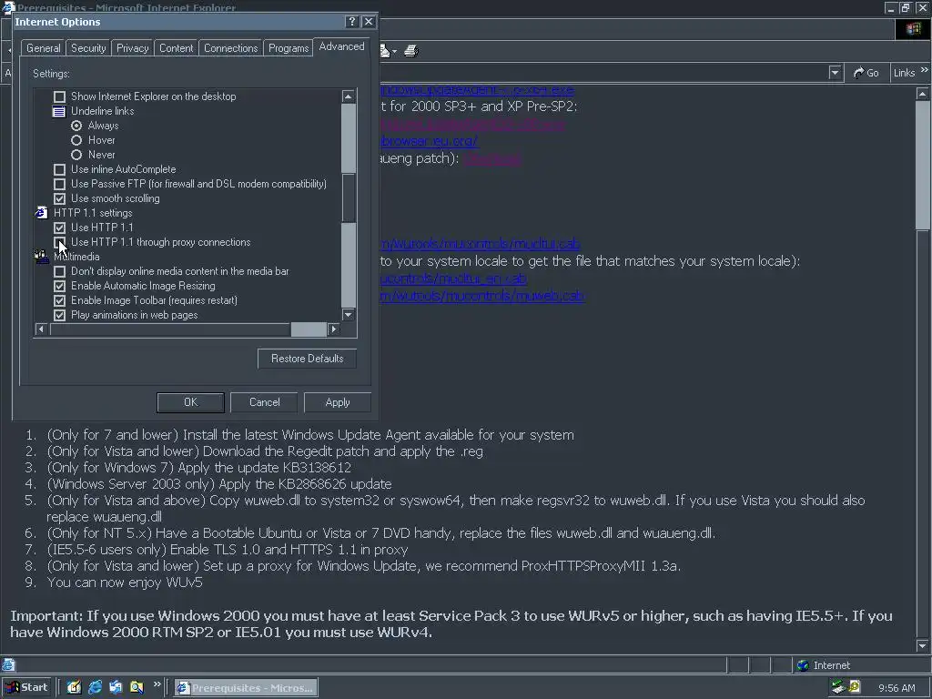This screenshot has width=932, height=699.
Task: Open the Outlook Express Quick Launch icon
Action: click(116, 687)
